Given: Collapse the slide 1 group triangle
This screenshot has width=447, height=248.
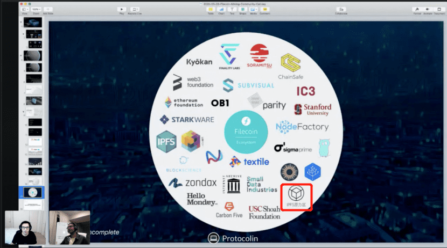Looking at the screenshot, I should [x=21, y=22].
